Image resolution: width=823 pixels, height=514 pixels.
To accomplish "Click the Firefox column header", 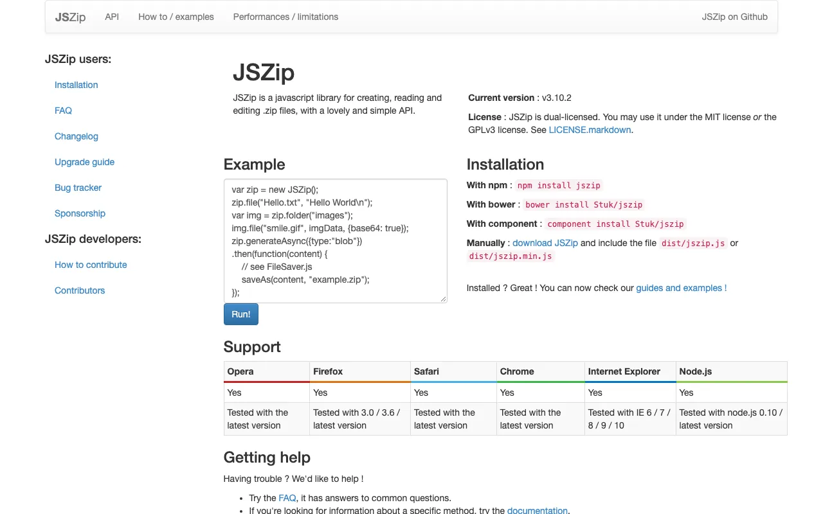I will coord(360,371).
